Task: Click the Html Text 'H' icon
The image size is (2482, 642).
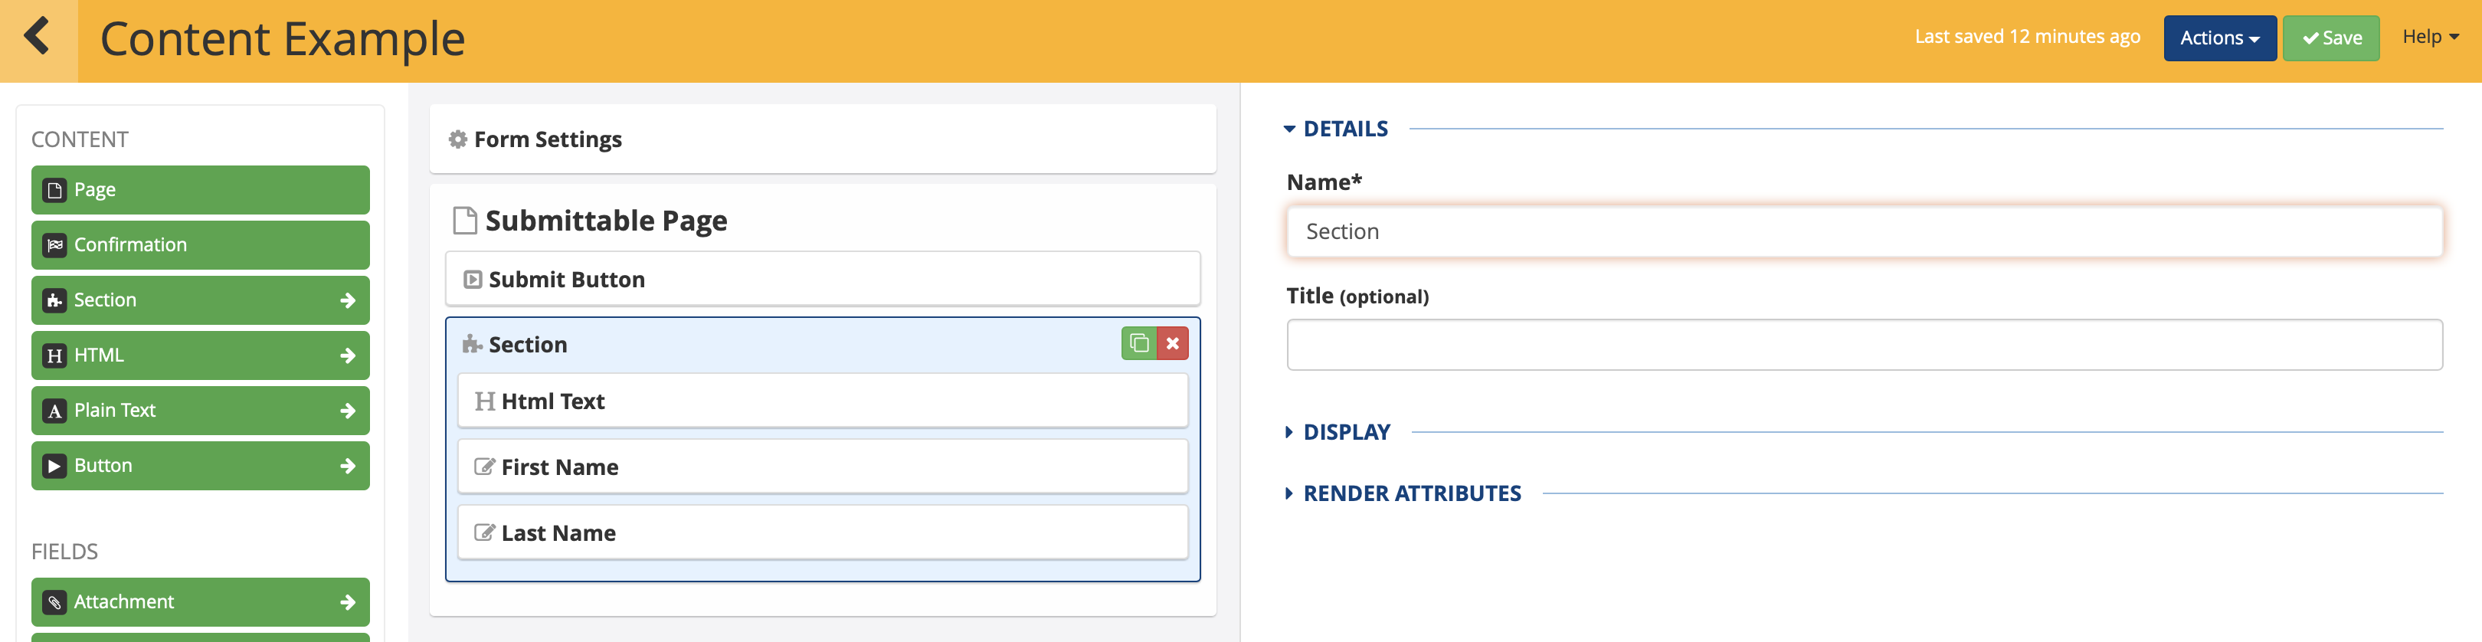Action: tap(485, 401)
